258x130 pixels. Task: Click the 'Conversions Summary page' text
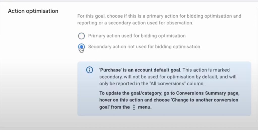click(208, 93)
